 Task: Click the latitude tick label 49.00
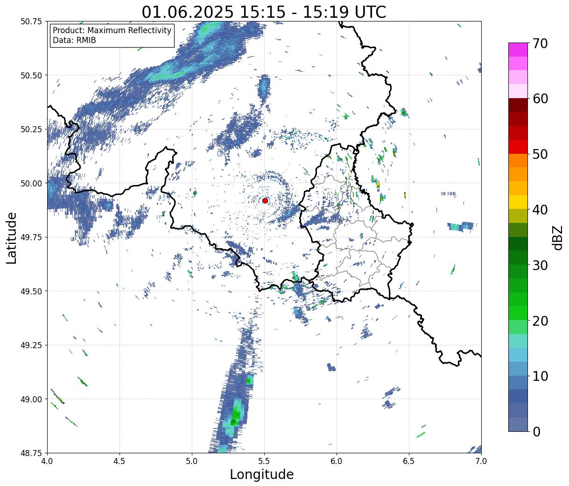point(31,399)
